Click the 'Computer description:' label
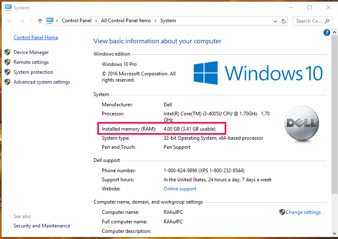Viewport: 338px width, 239px height. 126,231
